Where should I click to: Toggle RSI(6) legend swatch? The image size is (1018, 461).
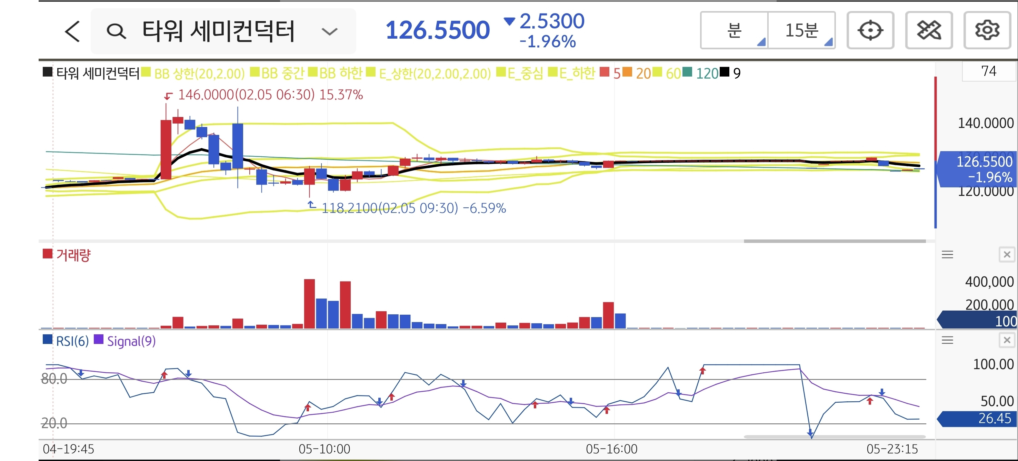point(48,340)
